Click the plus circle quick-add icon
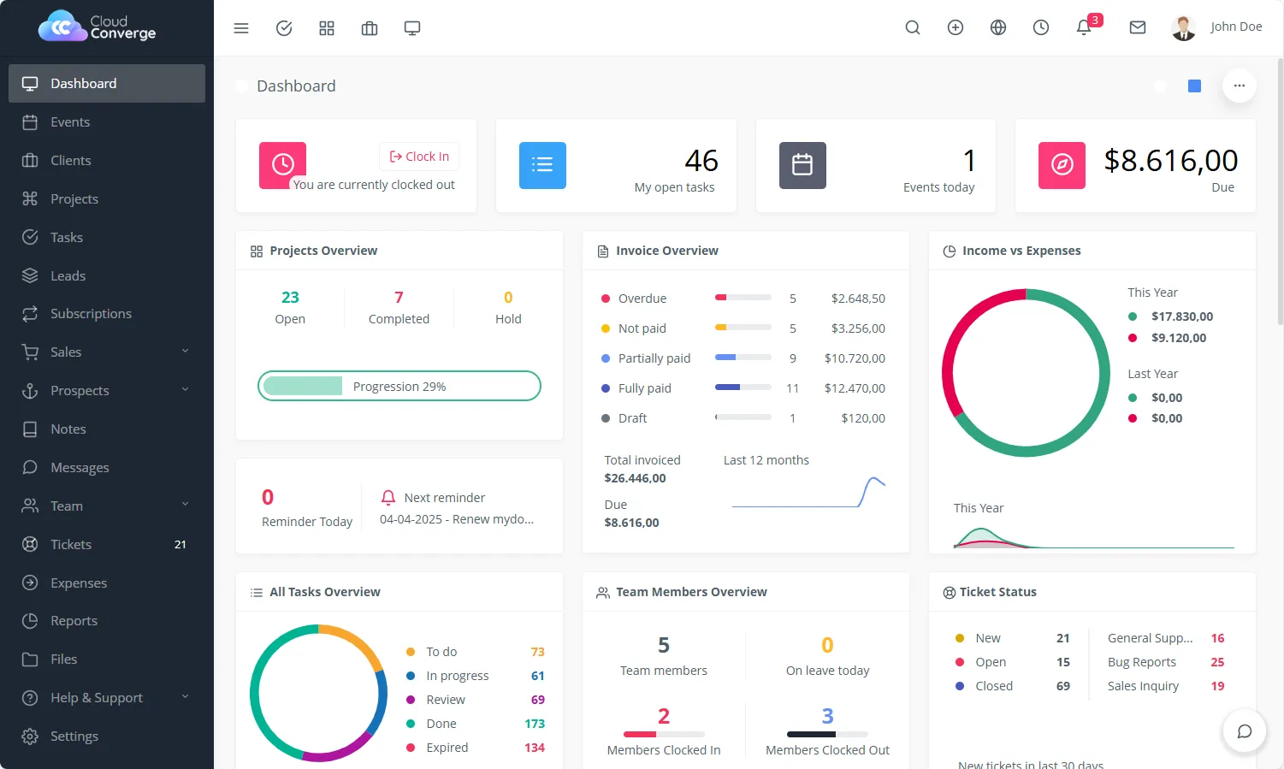Image resolution: width=1284 pixels, height=769 pixels. [x=956, y=27]
